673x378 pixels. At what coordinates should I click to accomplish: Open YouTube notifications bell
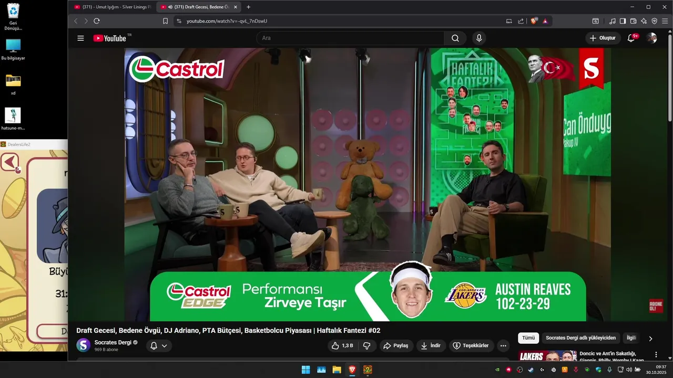pos(631,38)
